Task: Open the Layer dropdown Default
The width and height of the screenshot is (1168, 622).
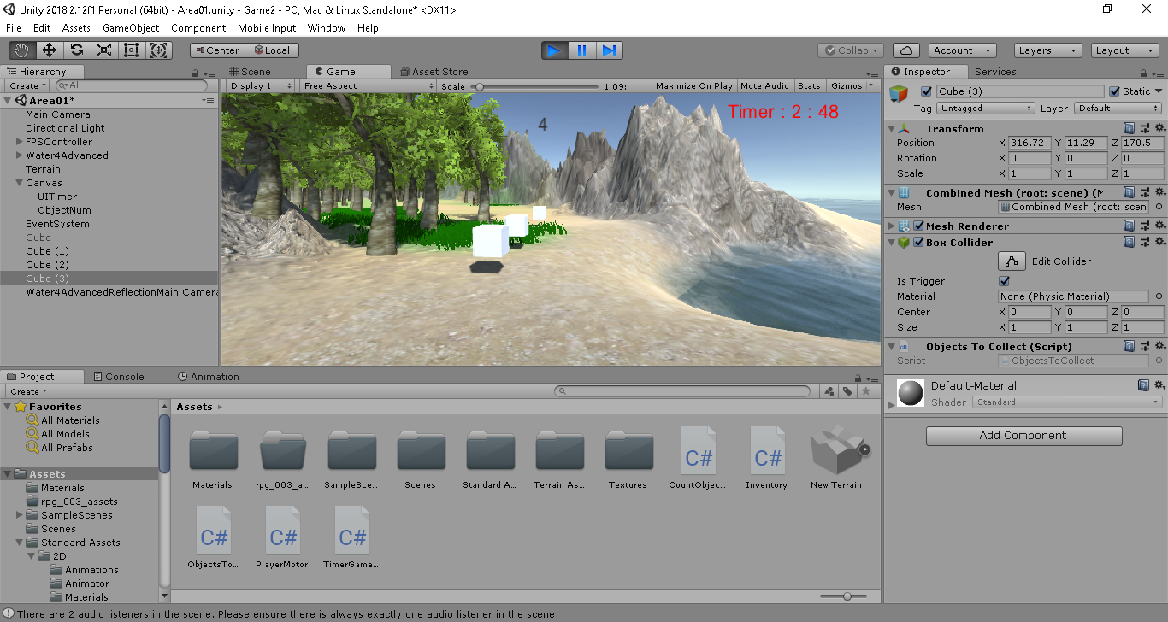Action: (1118, 109)
